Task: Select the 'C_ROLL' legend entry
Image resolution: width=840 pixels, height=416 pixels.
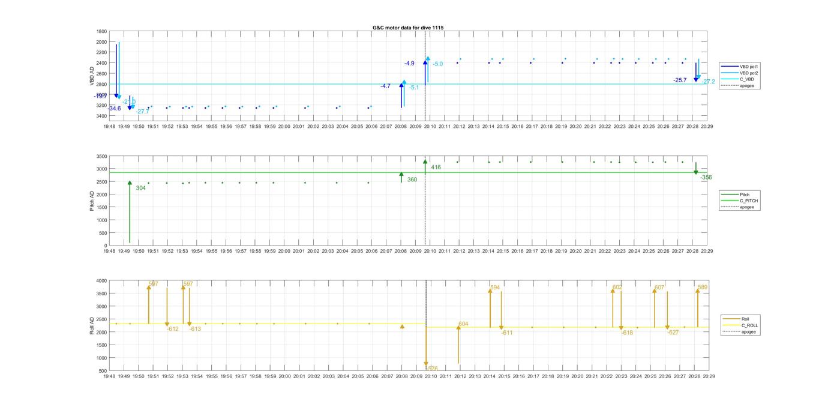Action: click(750, 325)
